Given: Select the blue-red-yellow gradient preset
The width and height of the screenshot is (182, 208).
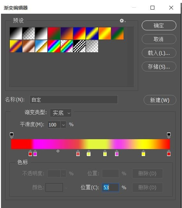Looking at the screenshot, I should (x=79, y=33).
